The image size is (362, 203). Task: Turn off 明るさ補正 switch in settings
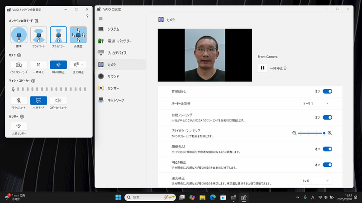327,165
